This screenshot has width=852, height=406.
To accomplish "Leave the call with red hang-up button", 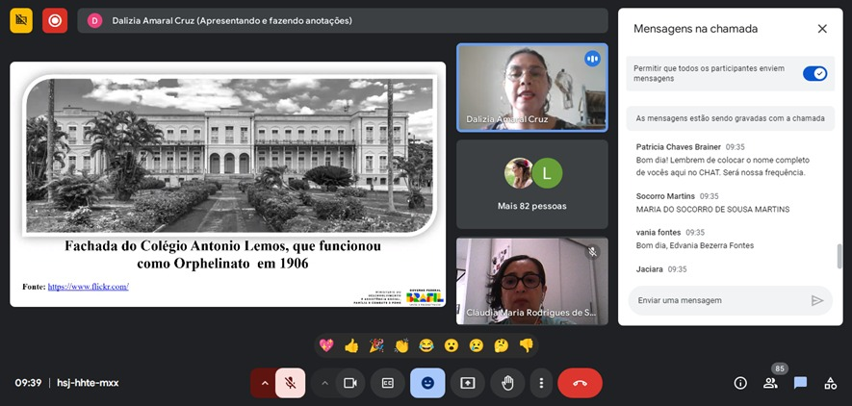I will pos(580,383).
